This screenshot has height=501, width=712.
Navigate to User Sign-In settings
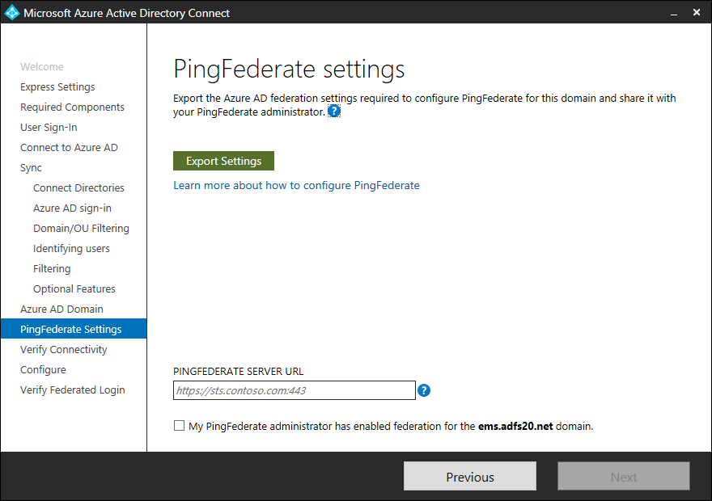[x=49, y=127]
